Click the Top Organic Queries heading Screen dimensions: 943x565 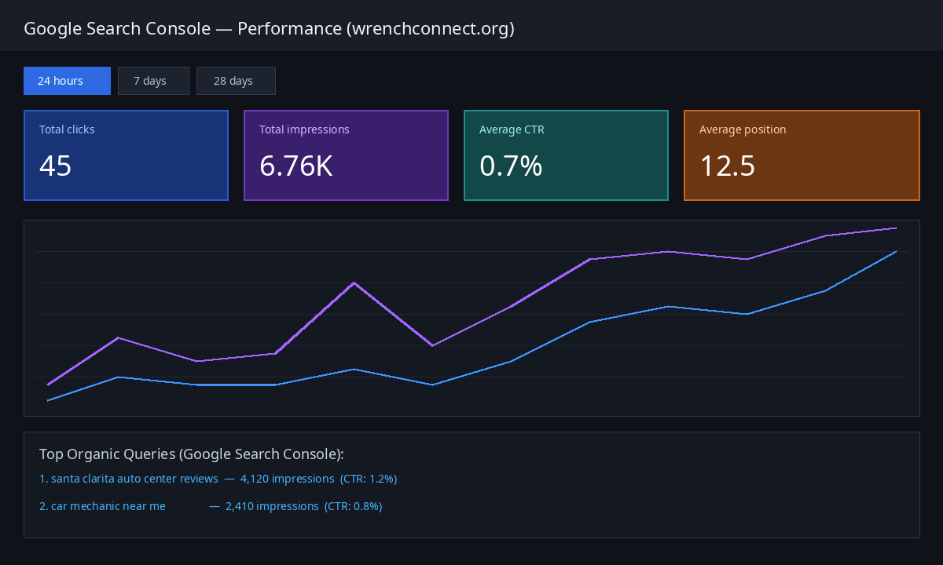(x=192, y=454)
